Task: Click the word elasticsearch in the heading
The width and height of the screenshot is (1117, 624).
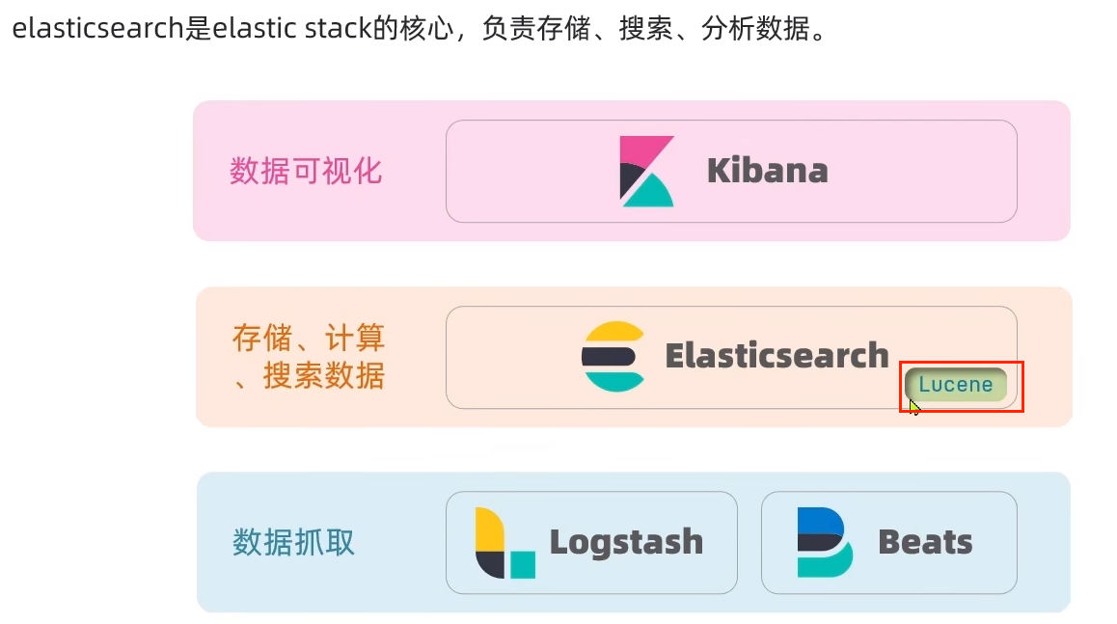Action: [98, 29]
